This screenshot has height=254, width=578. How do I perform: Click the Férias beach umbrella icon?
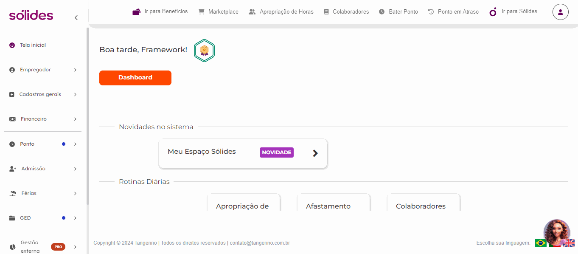[13, 193]
